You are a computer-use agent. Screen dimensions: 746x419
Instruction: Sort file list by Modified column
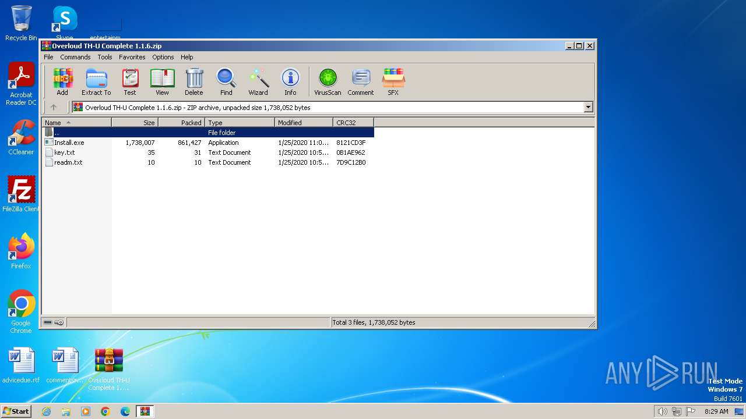coord(304,122)
